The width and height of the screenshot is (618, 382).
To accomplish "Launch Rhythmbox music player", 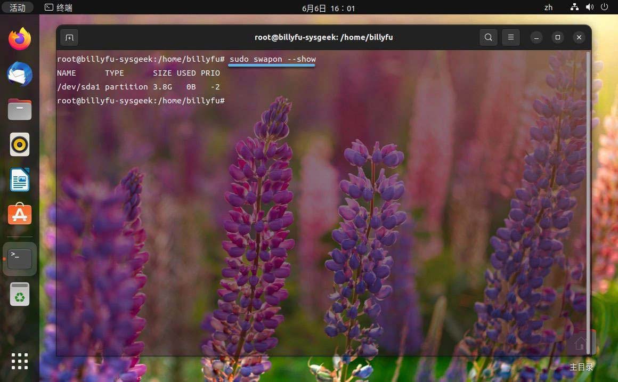I will [20, 144].
